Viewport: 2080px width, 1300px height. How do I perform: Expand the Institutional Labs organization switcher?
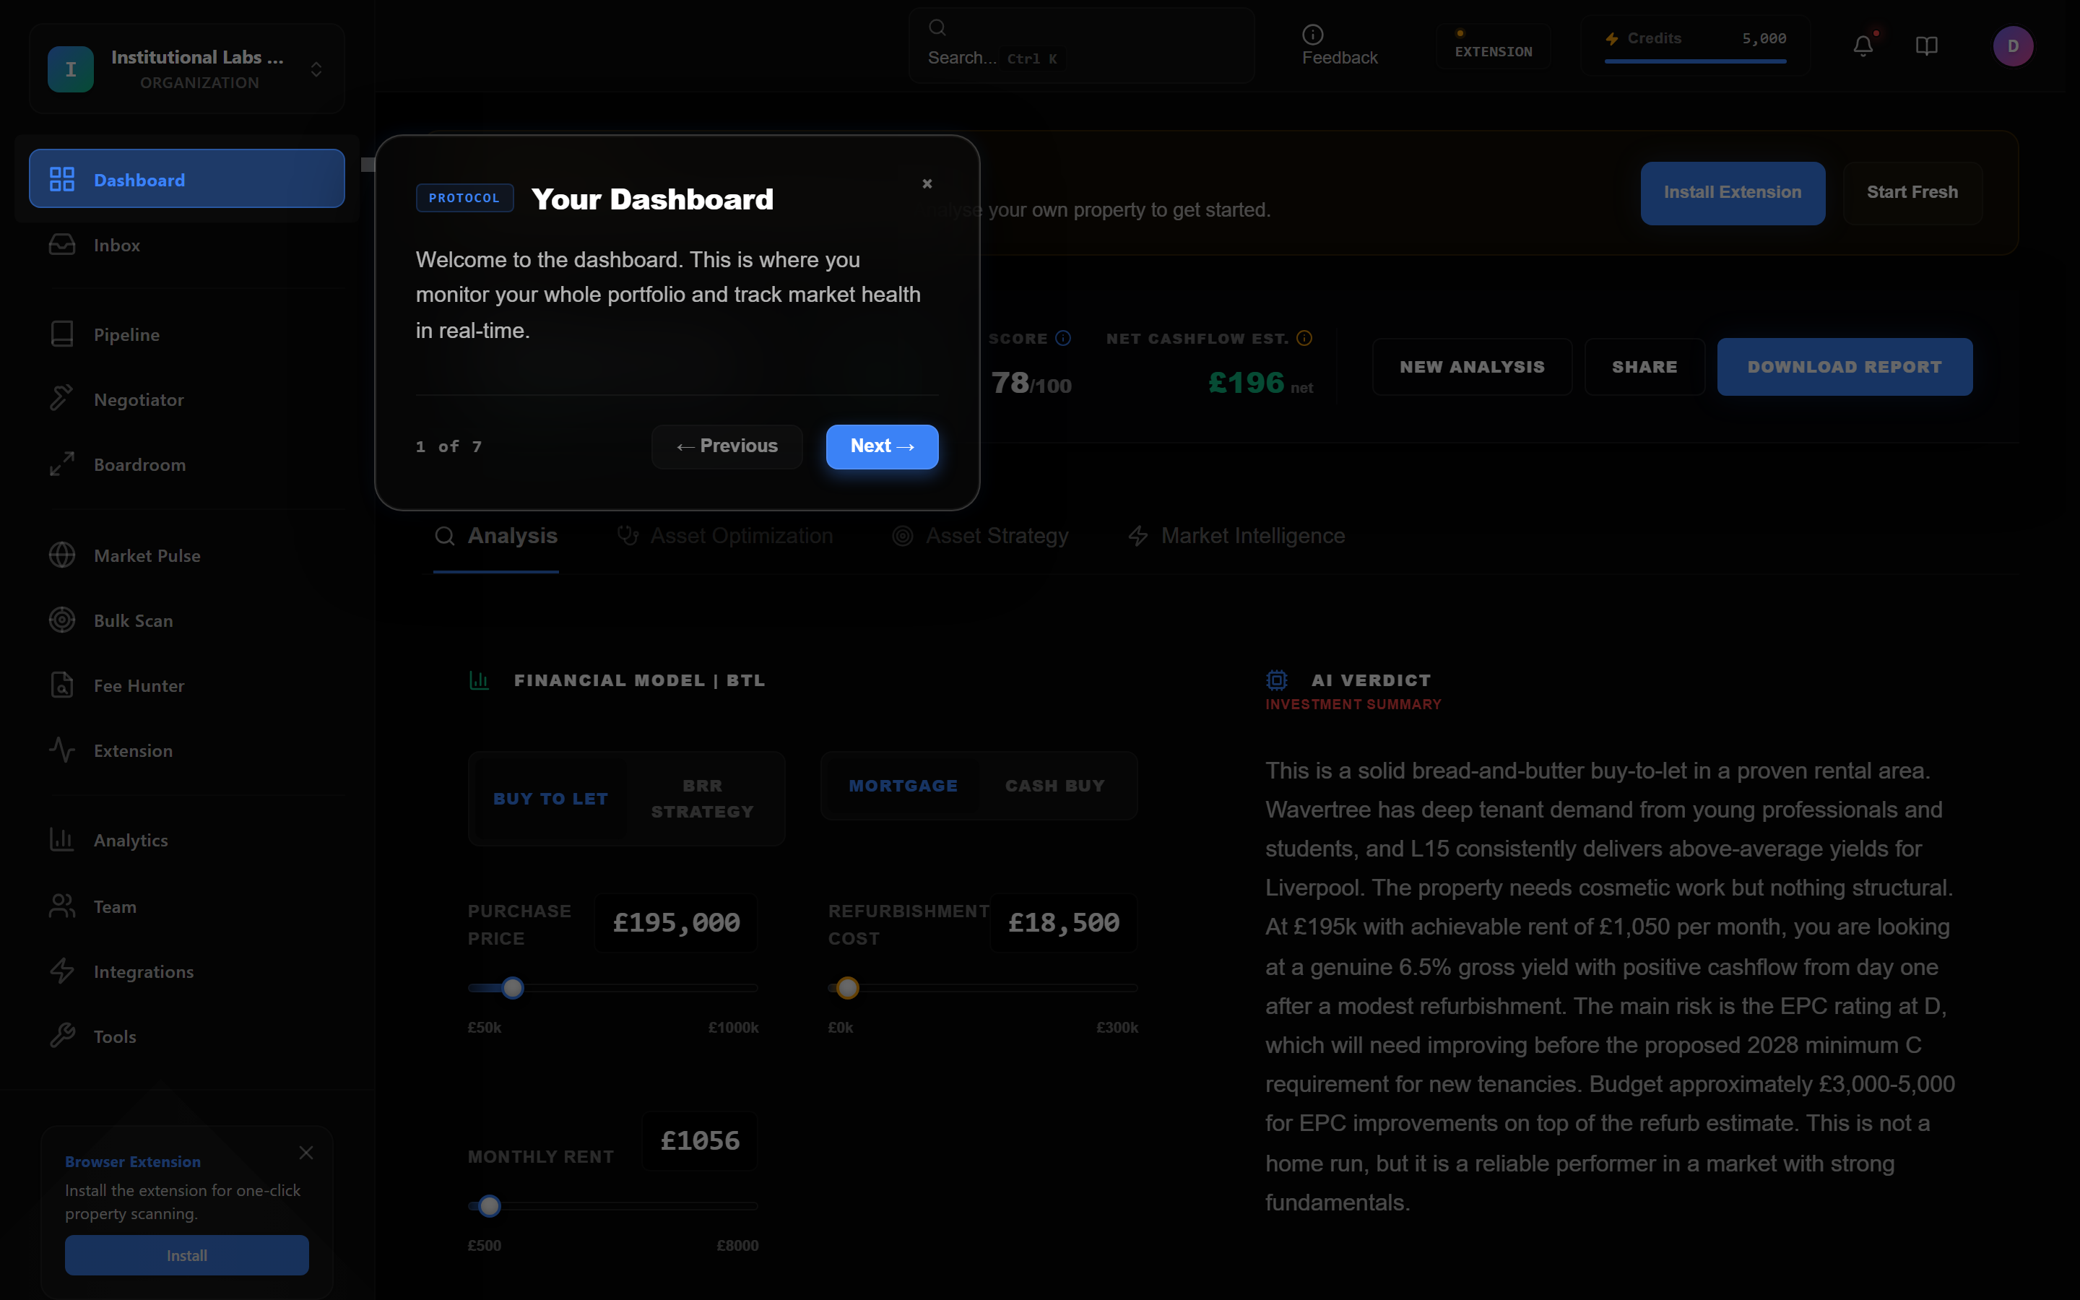(316, 69)
